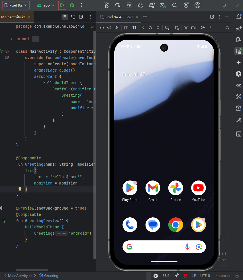The height and width of the screenshot is (280, 243).
Task: Open the emulator toolbar overflow menu
Action: coord(210,28)
